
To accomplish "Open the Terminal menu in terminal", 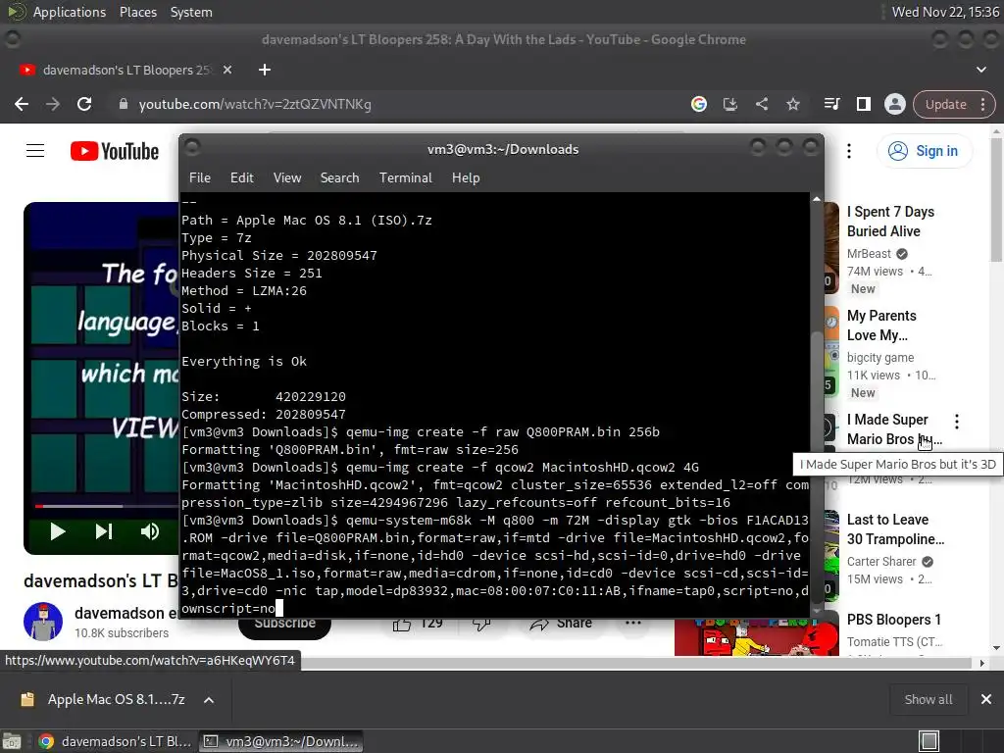I will (x=405, y=178).
